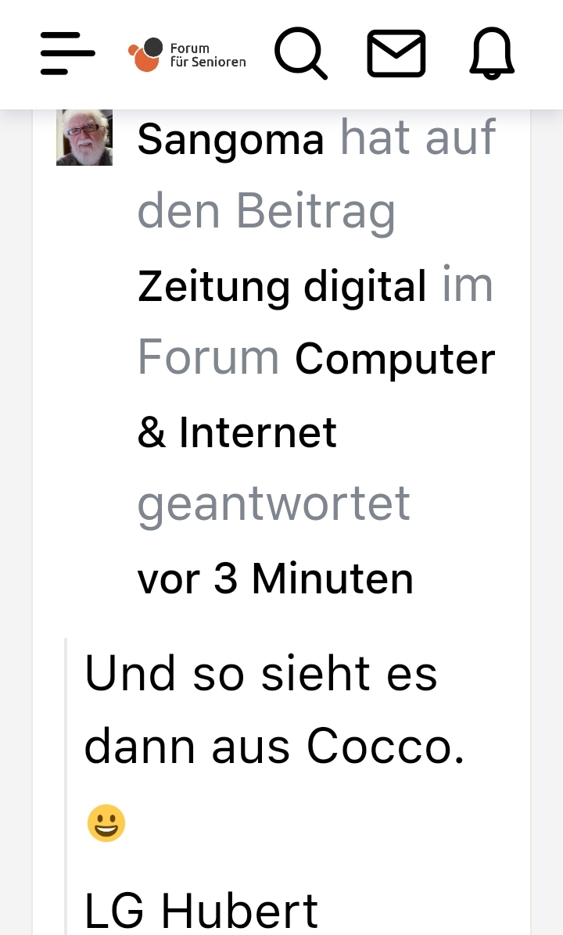Image resolution: width=563 pixels, height=935 pixels.
Task: Click the word "Cocco." in the post
Action: [x=385, y=747]
